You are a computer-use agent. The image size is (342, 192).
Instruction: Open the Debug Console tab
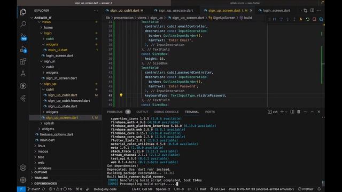coord(166,112)
